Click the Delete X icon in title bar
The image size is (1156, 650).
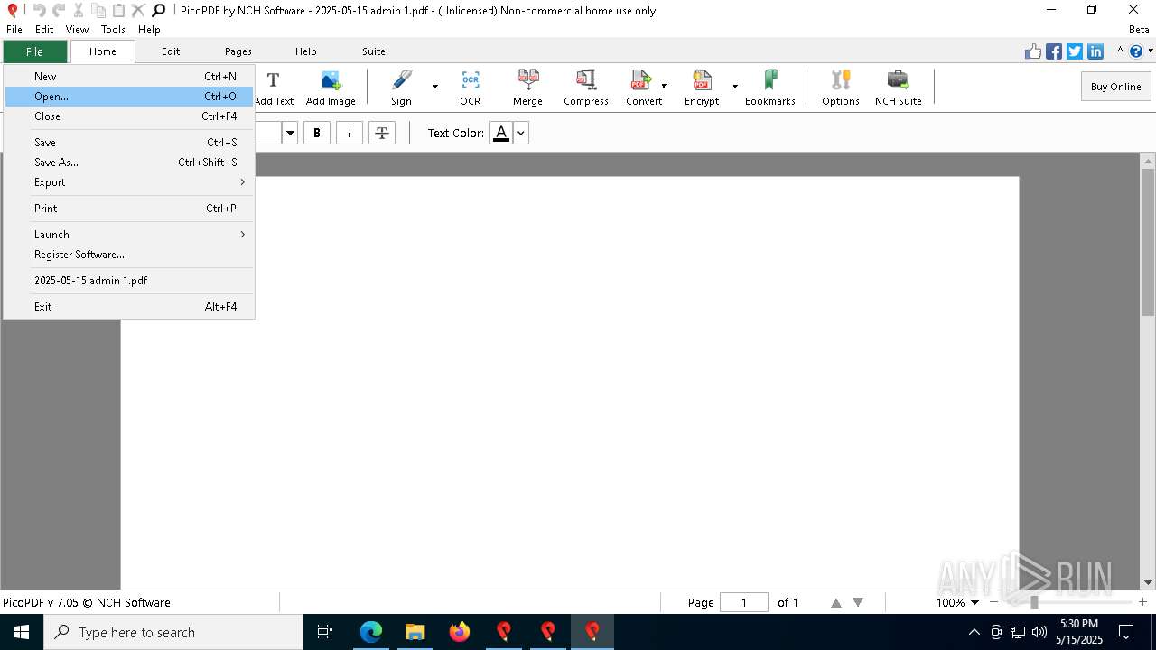[138, 10]
